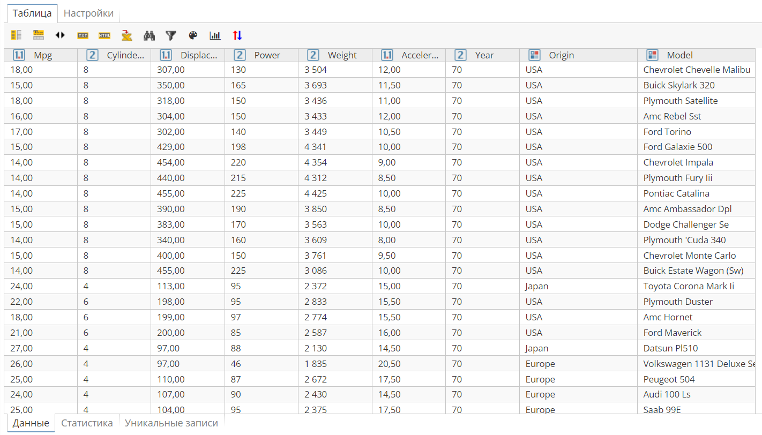Click the red-blue sort arrows icon
The height and width of the screenshot is (435, 762).
click(x=237, y=35)
